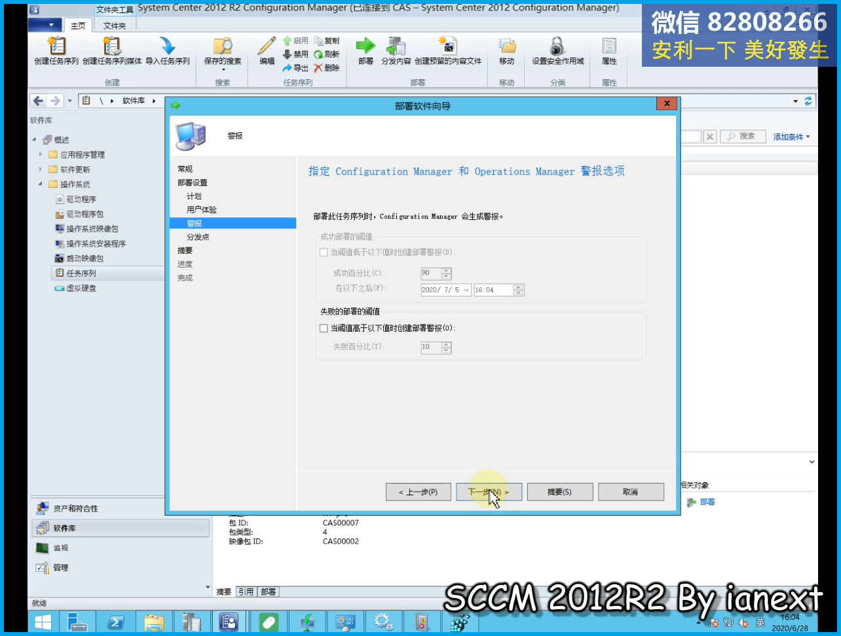
Task: Click the 复制 ribbon item
Action: (327, 41)
